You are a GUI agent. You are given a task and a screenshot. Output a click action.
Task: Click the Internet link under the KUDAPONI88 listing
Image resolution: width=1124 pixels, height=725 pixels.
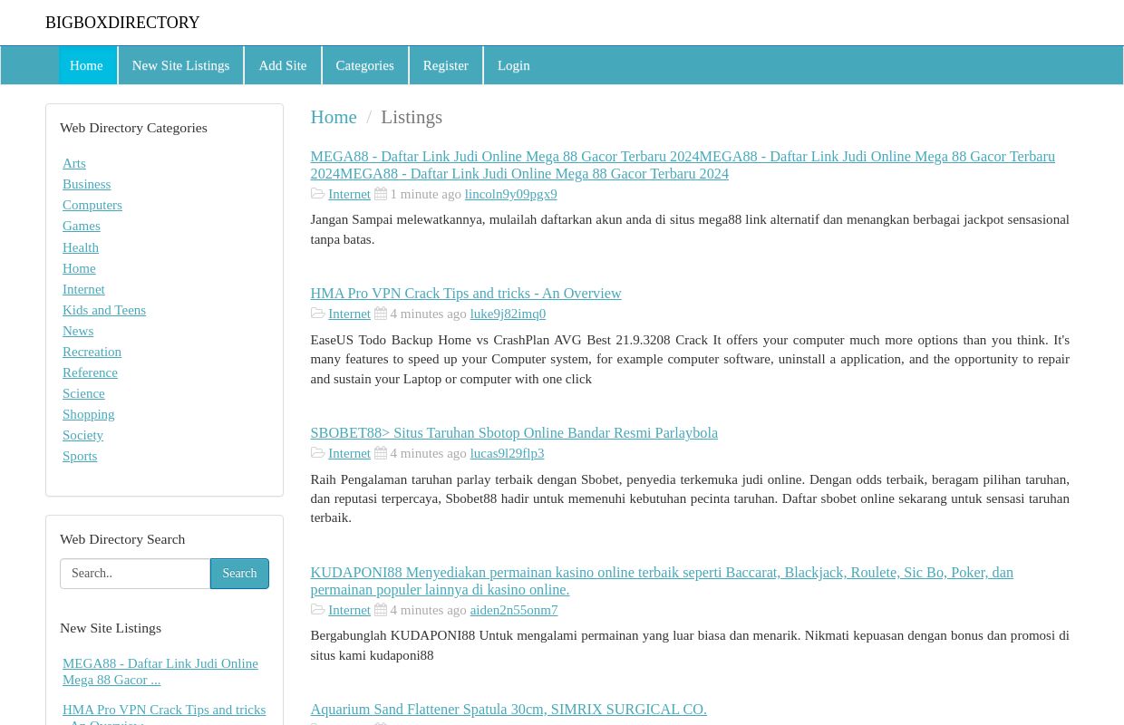(x=349, y=610)
